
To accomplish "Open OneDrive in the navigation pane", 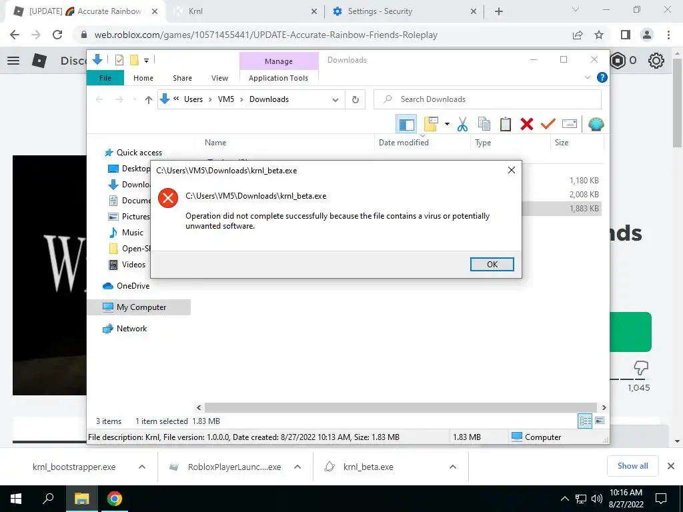I will [x=126, y=285].
